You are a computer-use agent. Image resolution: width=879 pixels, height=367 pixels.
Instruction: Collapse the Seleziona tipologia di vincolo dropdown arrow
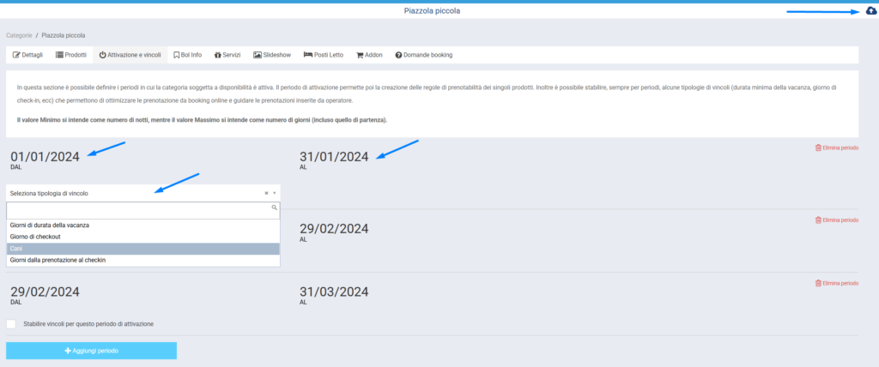[275, 194]
